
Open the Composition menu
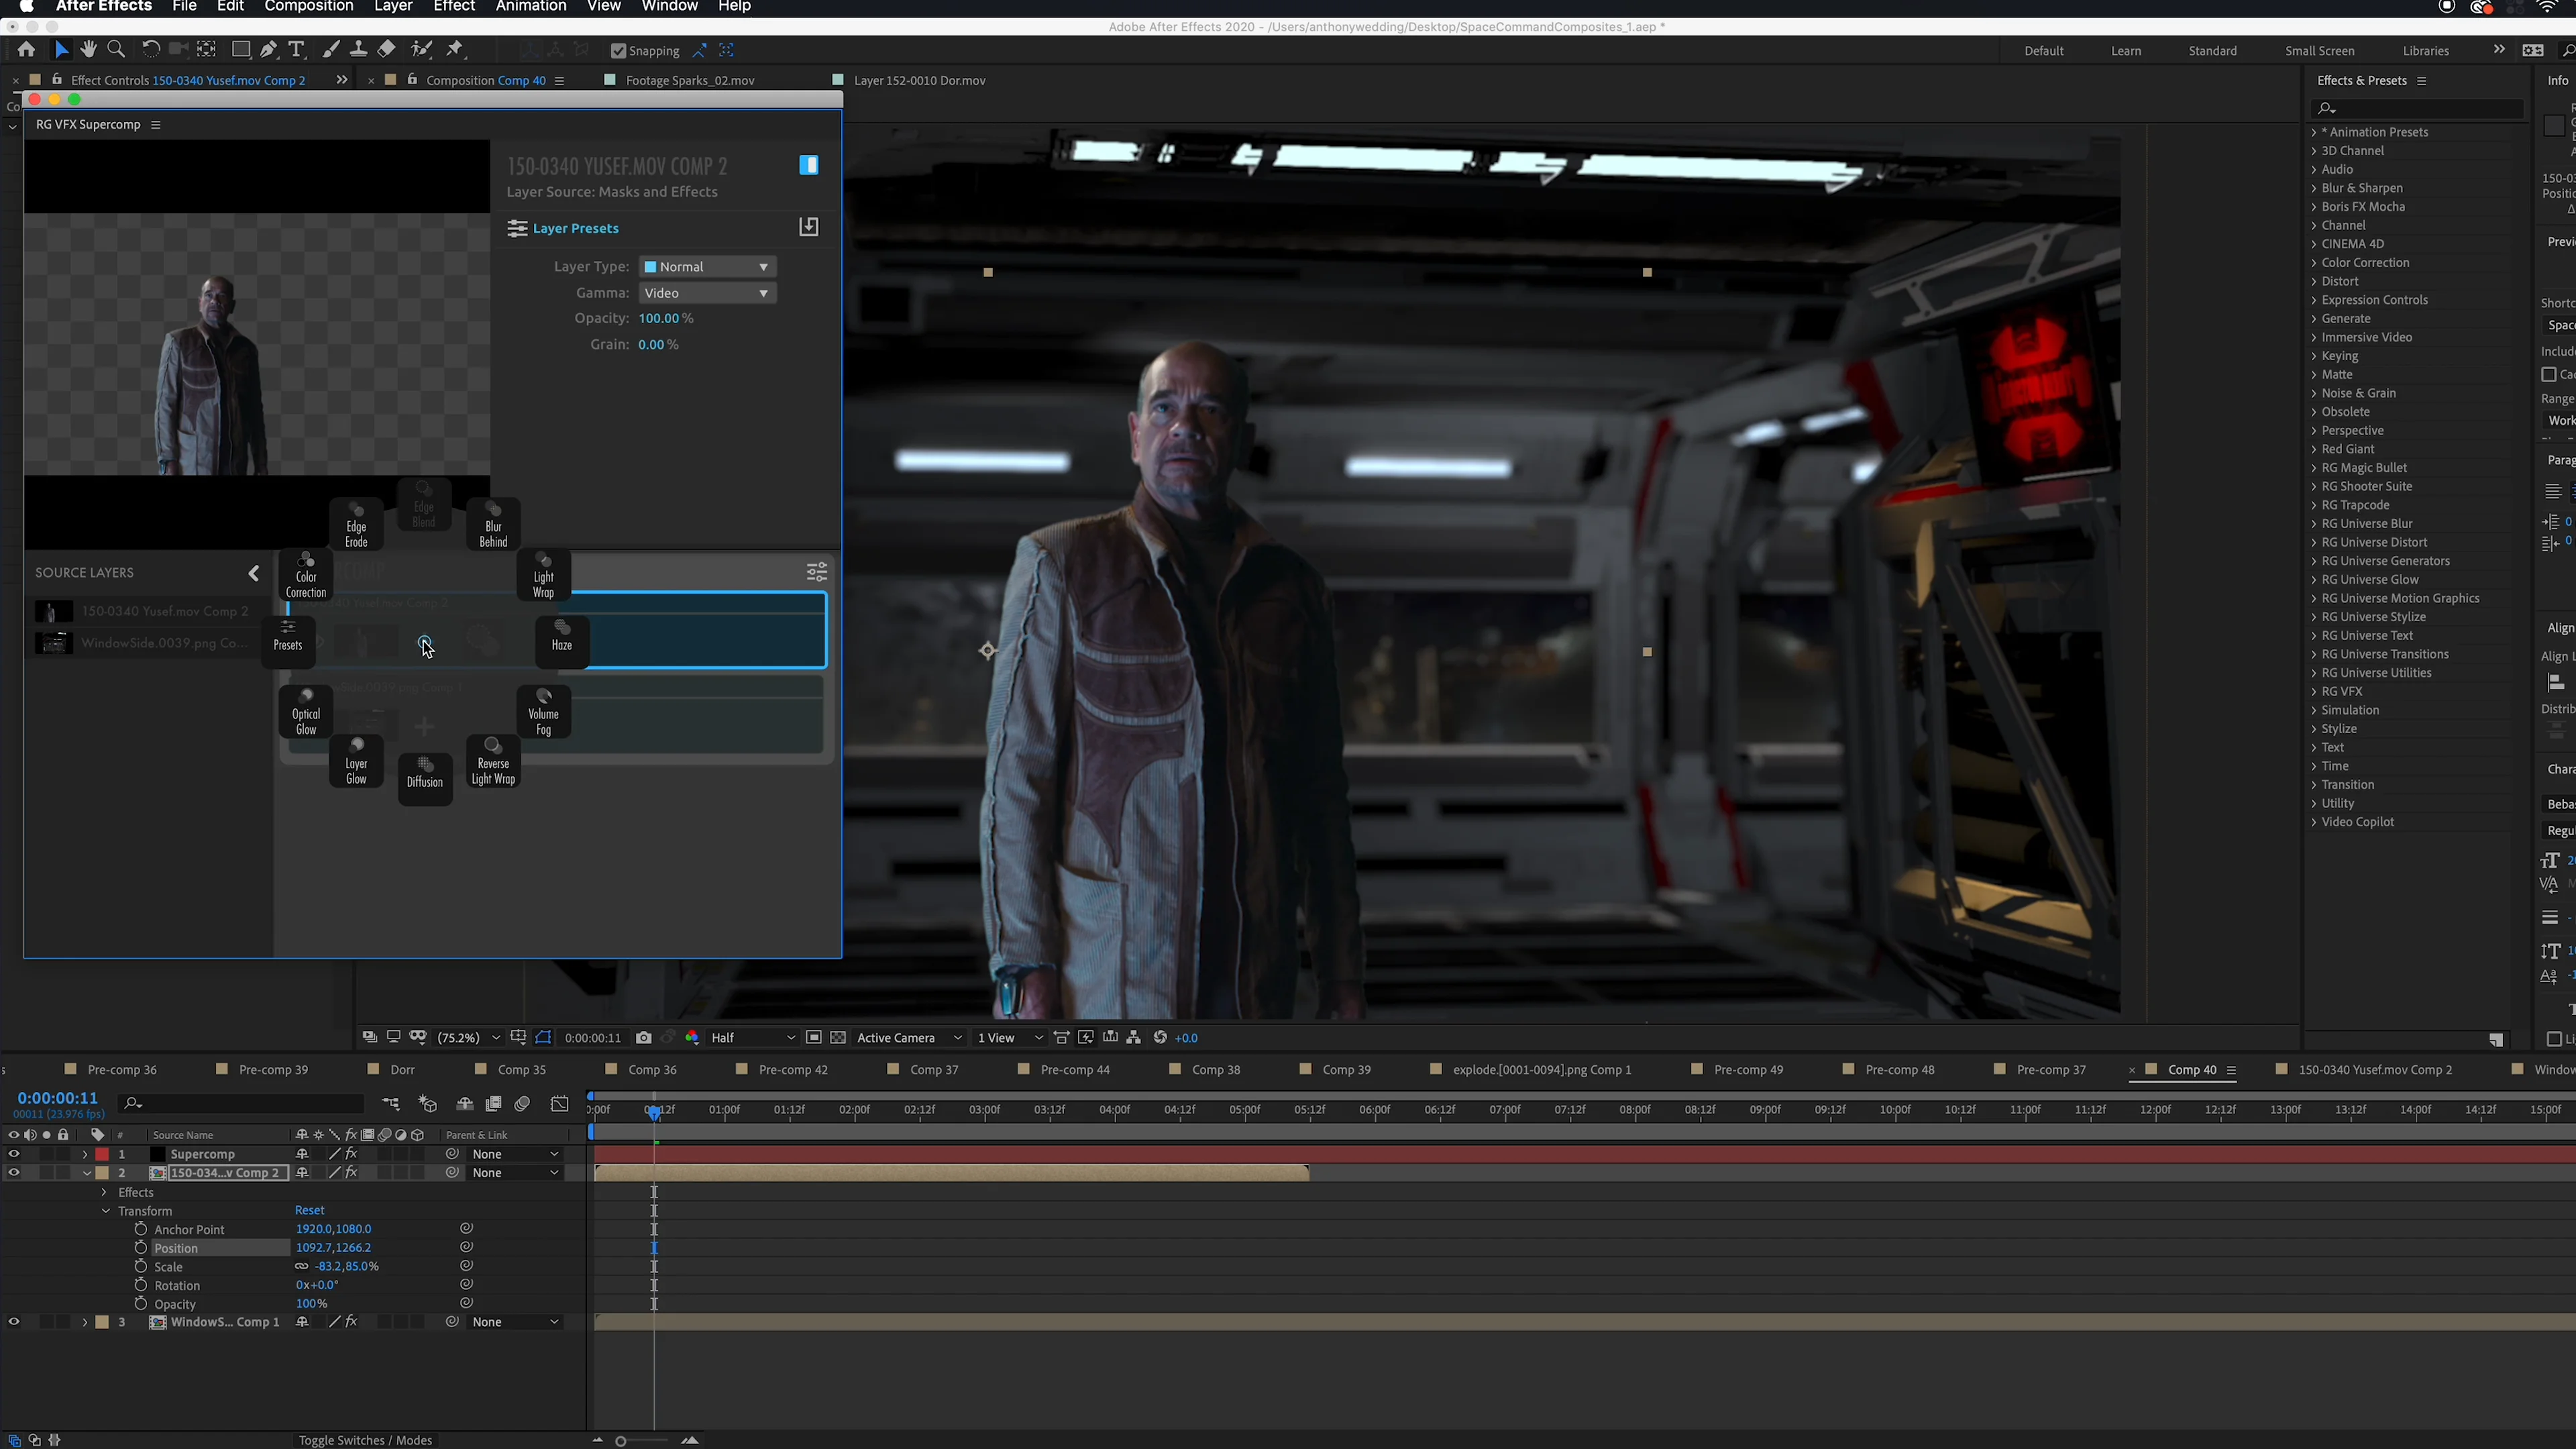(308, 7)
